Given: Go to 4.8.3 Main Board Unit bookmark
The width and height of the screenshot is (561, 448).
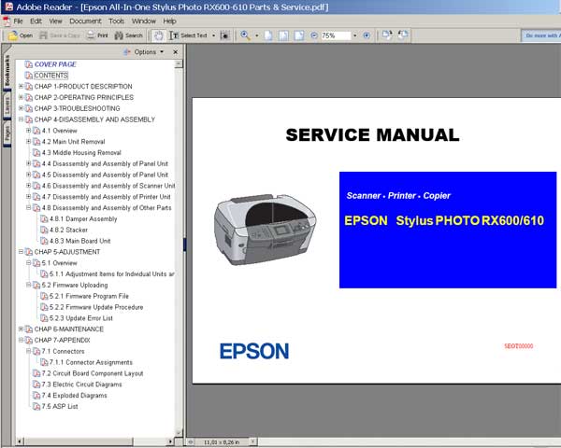Looking at the screenshot, I should [80, 241].
